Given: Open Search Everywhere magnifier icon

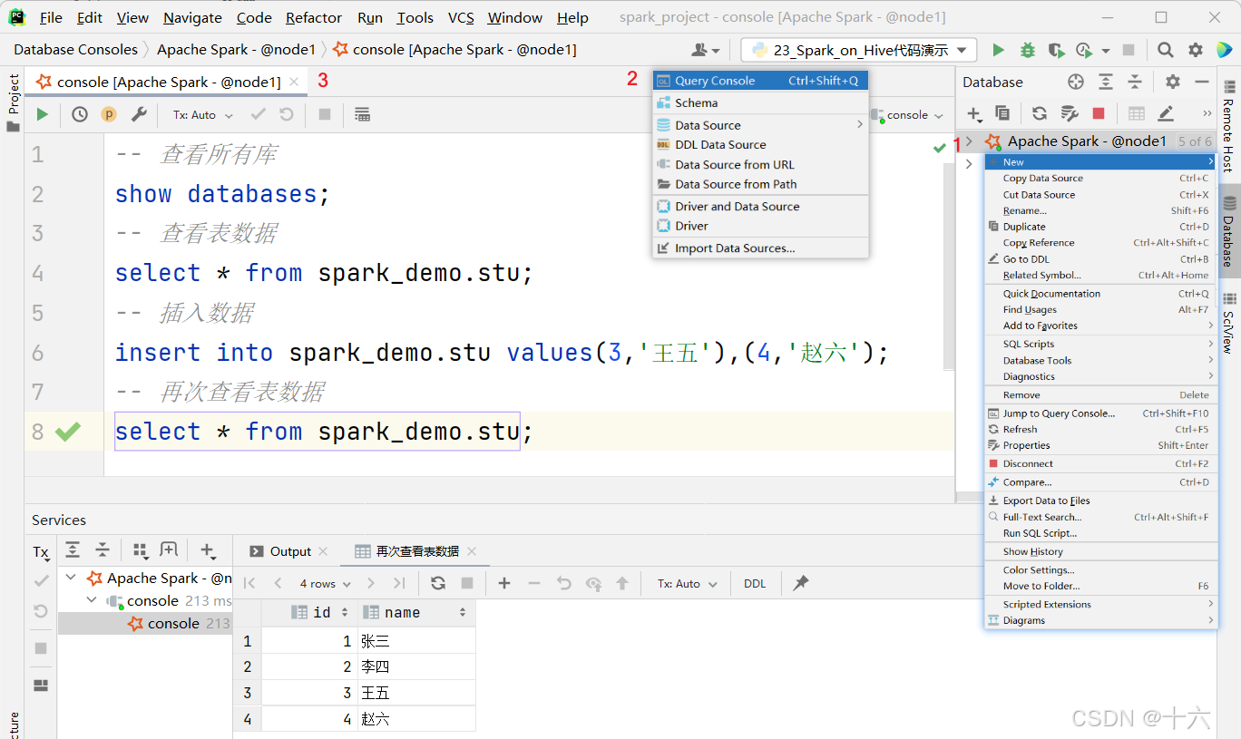Looking at the screenshot, I should pos(1166,50).
